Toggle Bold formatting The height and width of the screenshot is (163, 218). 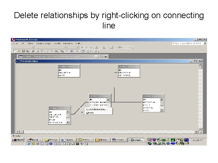click(82, 47)
